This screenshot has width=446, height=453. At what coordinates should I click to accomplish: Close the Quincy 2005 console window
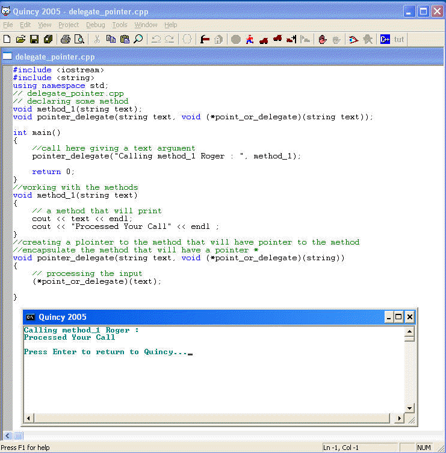[x=409, y=317]
